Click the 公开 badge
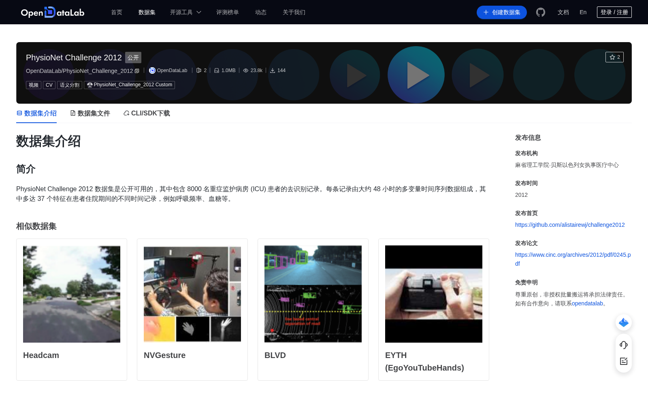 pyautogui.click(x=133, y=58)
